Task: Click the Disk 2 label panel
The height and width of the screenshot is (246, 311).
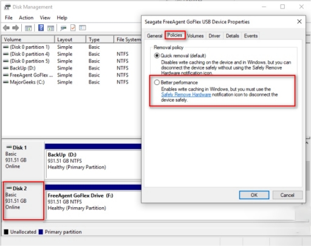Action: click(x=24, y=200)
